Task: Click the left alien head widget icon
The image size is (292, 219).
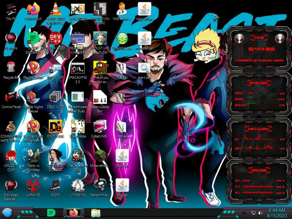Action: point(239,38)
